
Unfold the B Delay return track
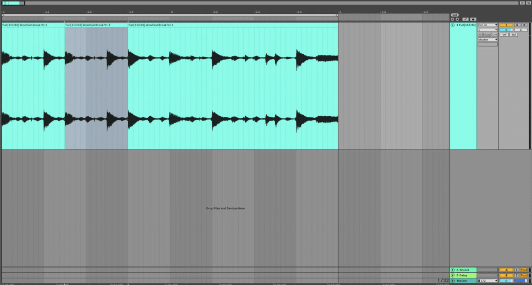coord(453,275)
